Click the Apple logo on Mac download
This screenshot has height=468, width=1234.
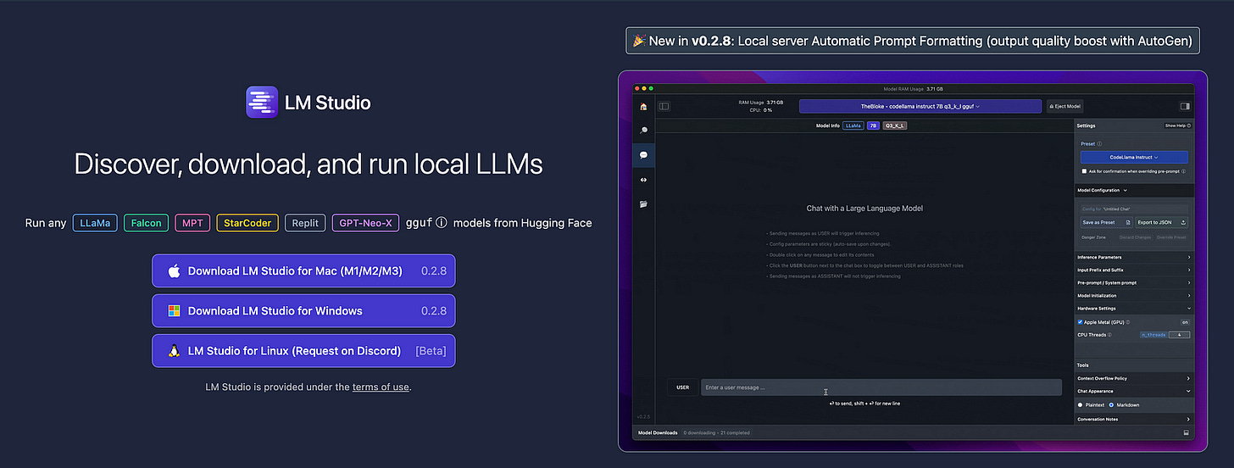pos(174,271)
